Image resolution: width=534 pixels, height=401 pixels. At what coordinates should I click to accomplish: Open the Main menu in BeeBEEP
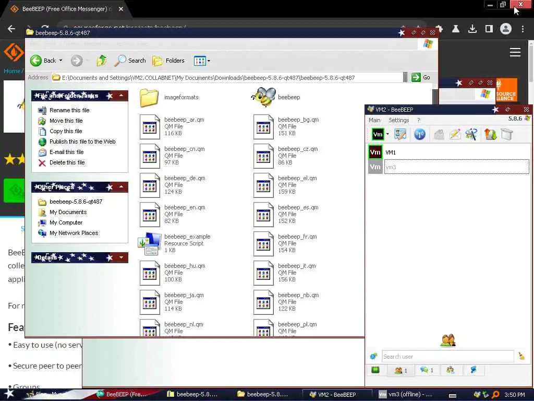(x=374, y=120)
